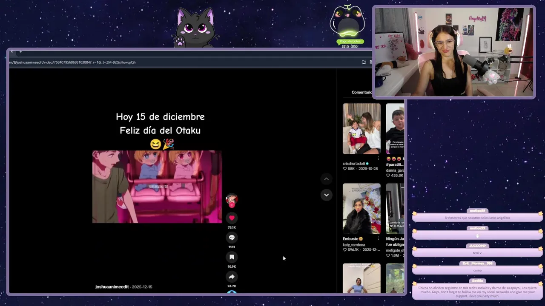Screen dimensions: 545x306
Task: Open crisshurtado8 creator profile
Action: tap(354, 164)
